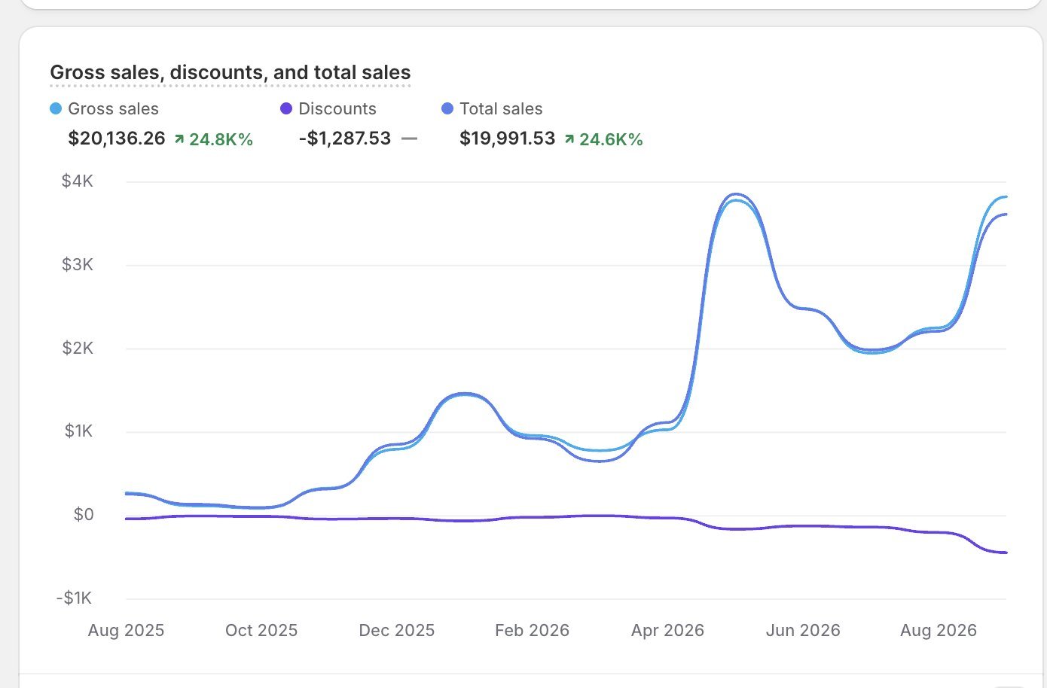1047x688 pixels.
Task: Toggle the Gross sales legend label
Action: tap(113, 108)
